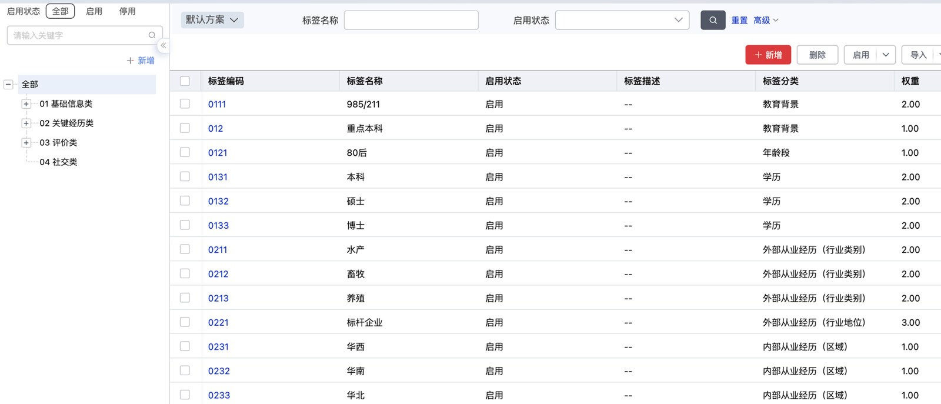Click the keyword search magnifier icon
This screenshot has width=941, height=404.
[152, 35]
